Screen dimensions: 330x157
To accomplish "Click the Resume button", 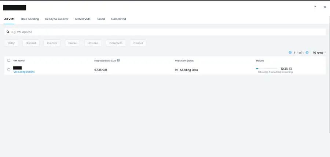I will 93,43.
